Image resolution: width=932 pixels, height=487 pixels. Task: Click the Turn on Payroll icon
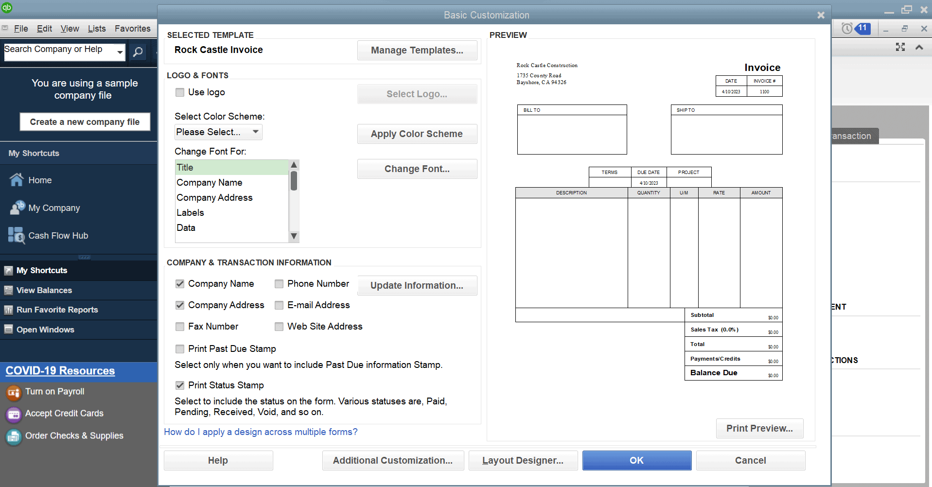click(x=14, y=392)
